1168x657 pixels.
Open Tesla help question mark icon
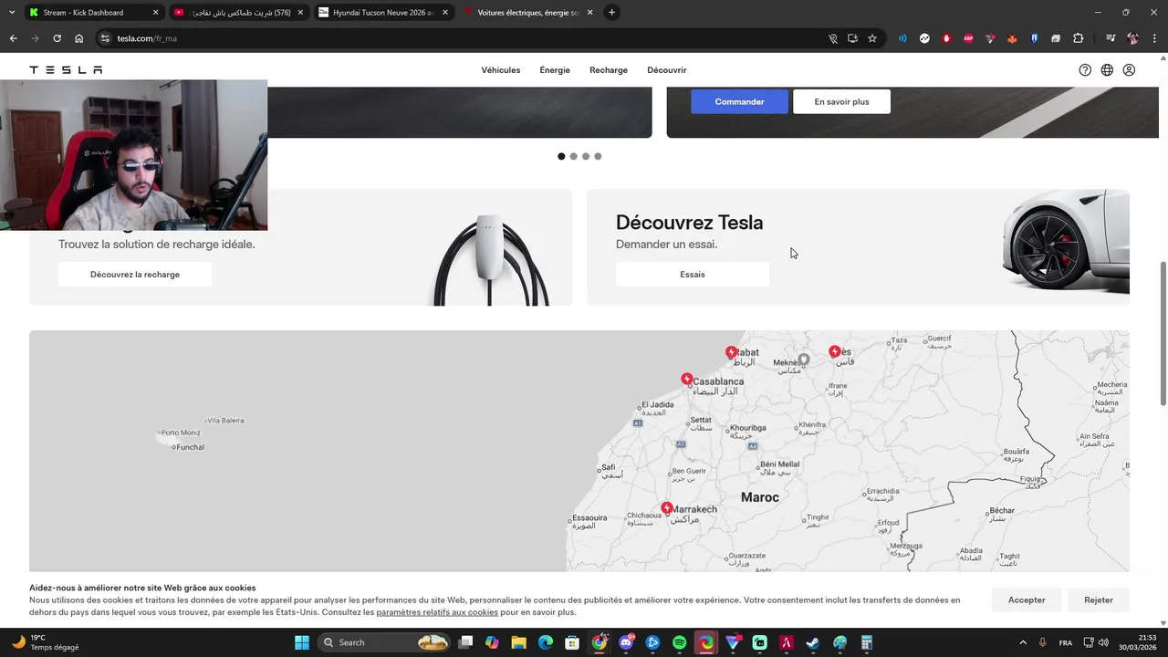[1085, 70]
